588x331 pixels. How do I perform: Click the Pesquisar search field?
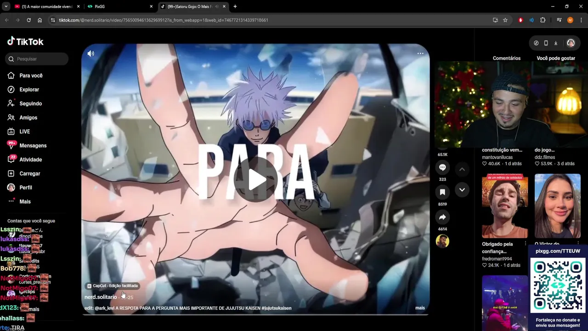pyautogui.click(x=38, y=59)
